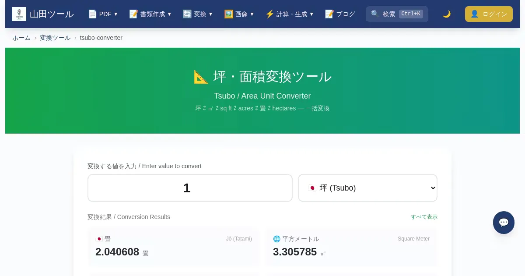The height and width of the screenshot is (276, 525).
Task: Click the 変換ツール breadcrumb link
Action: (55, 38)
